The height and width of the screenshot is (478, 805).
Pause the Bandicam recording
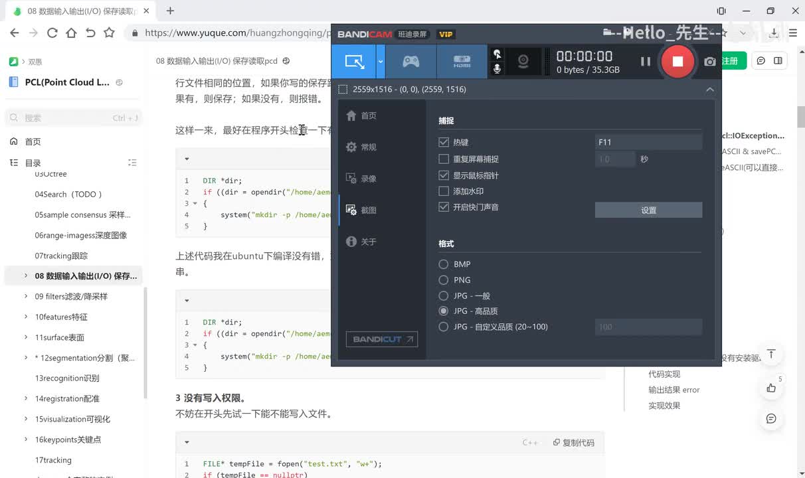point(645,62)
